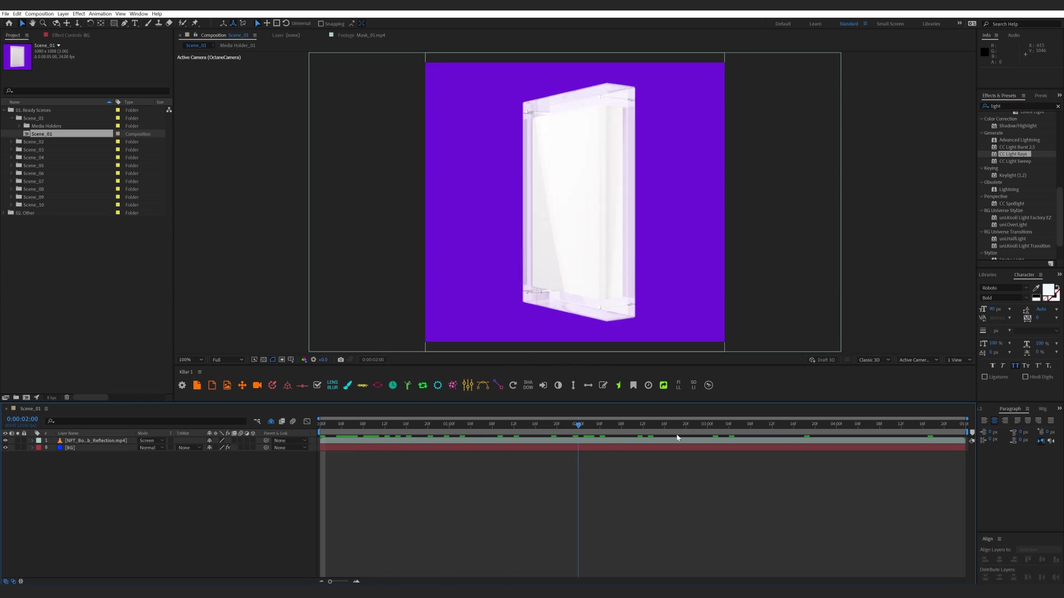This screenshot has width=1064, height=598.
Task: Open the Full resolution dropdown
Action: (x=227, y=359)
